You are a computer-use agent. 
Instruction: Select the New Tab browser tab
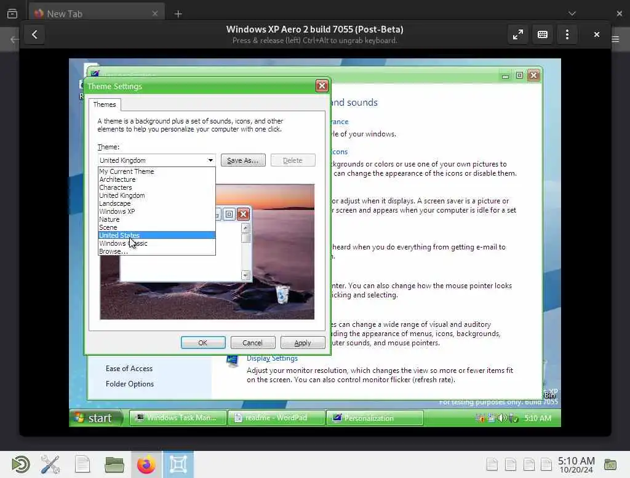(97, 14)
